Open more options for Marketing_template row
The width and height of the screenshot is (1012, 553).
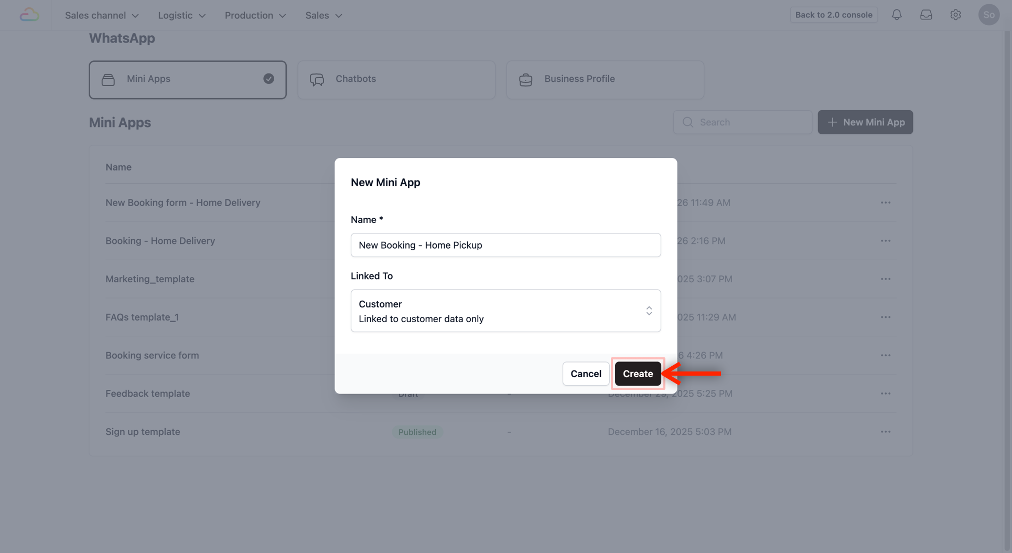click(886, 279)
